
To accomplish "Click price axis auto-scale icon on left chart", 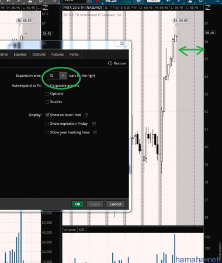I will (x=45, y=8).
